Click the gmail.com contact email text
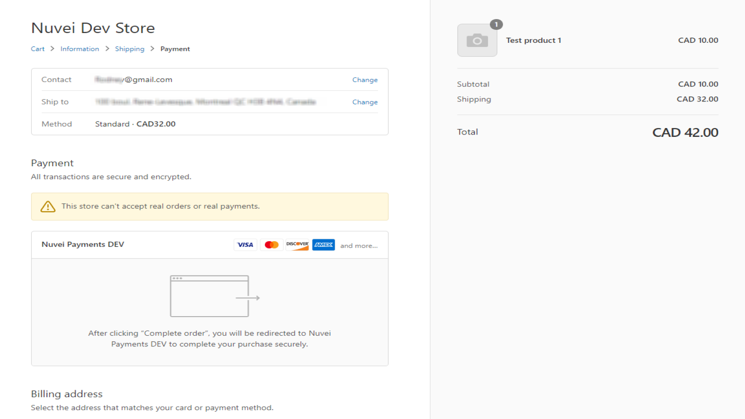 pos(134,80)
